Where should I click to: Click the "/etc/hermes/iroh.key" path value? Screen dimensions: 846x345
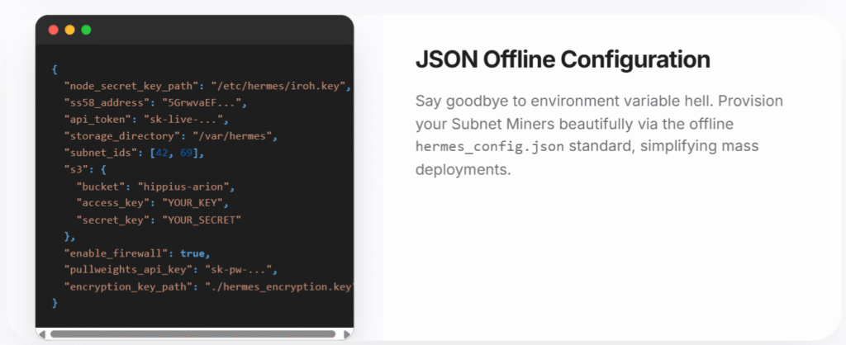pos(282,86)
